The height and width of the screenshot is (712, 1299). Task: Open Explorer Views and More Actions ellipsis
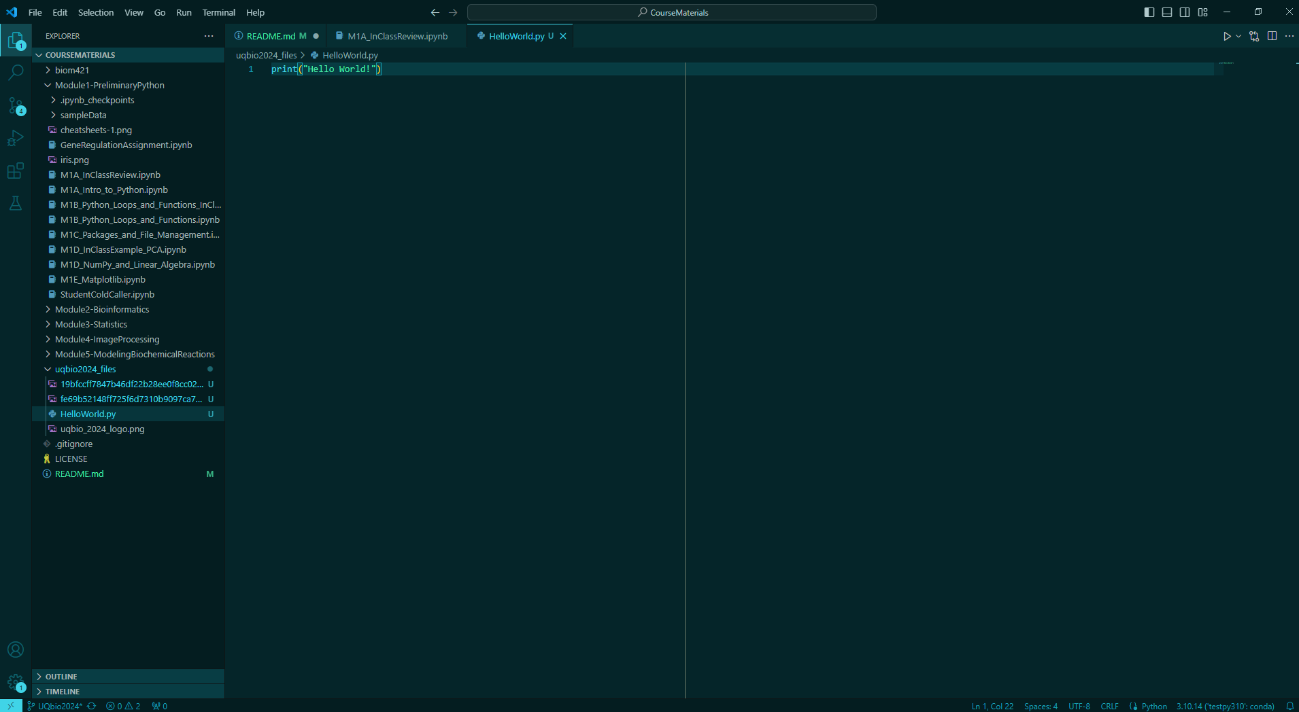point(209,36)
